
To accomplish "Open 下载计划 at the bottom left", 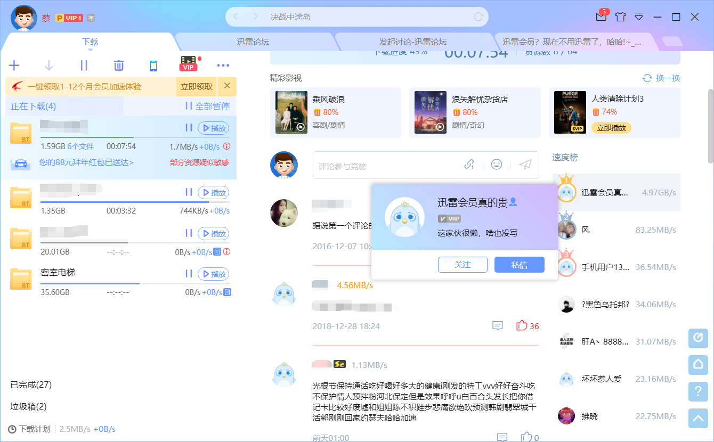I will click(x=29, y=429).
